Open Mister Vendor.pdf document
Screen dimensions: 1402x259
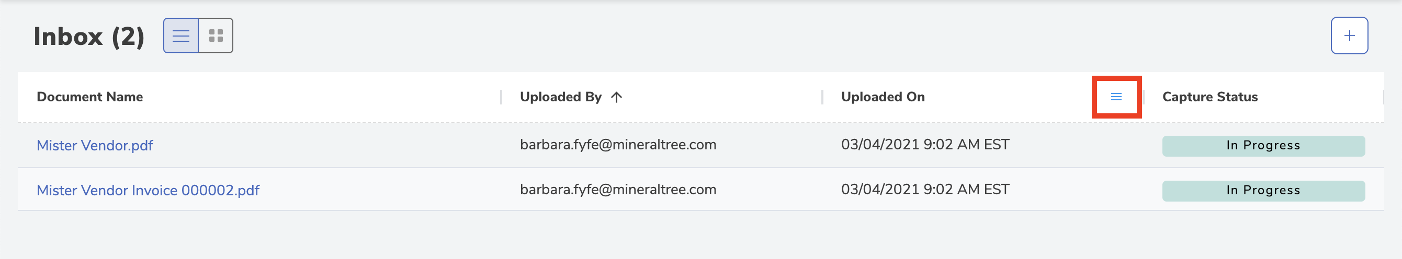[x=95, y=146]
